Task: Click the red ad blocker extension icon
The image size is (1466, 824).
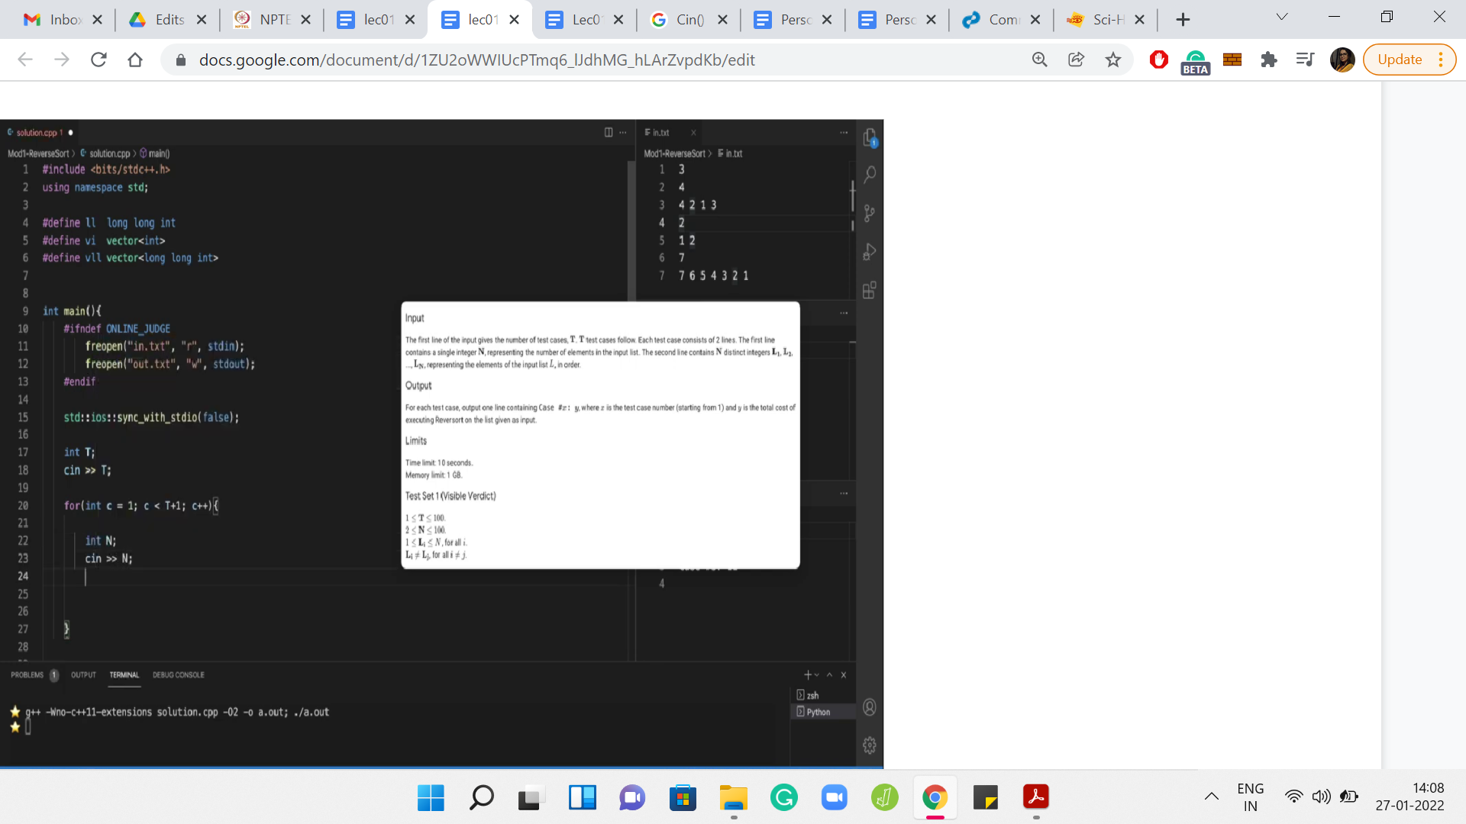Action: (1158, 60)
